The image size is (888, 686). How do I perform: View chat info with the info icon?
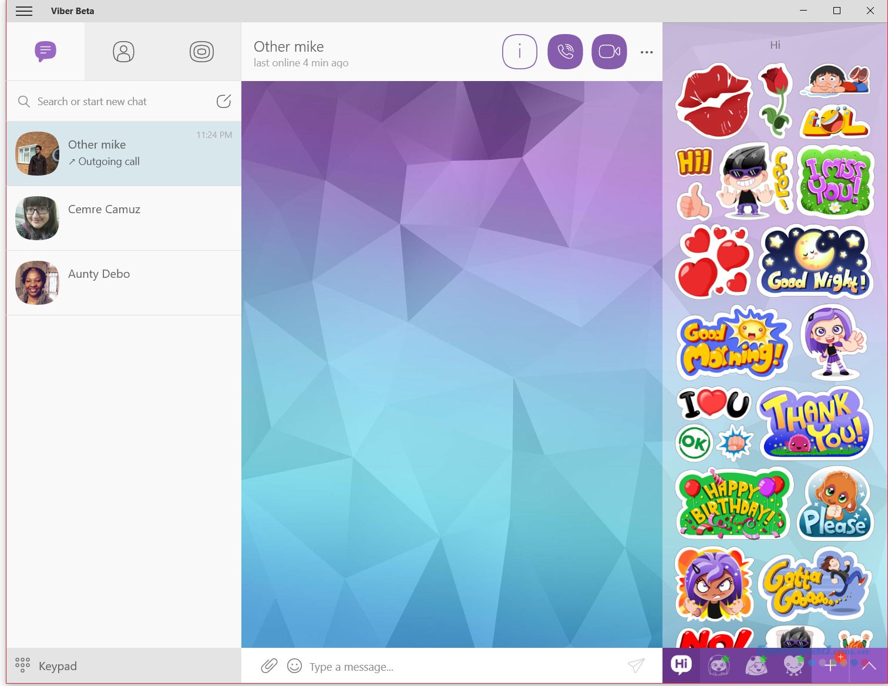(x=519, y=52)
